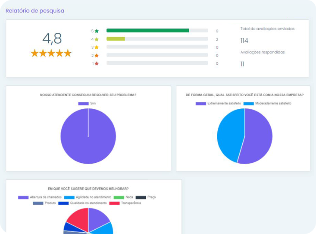
Task: Click the purple 'Sim' pie chart
Action: click(x=88, y=136)
